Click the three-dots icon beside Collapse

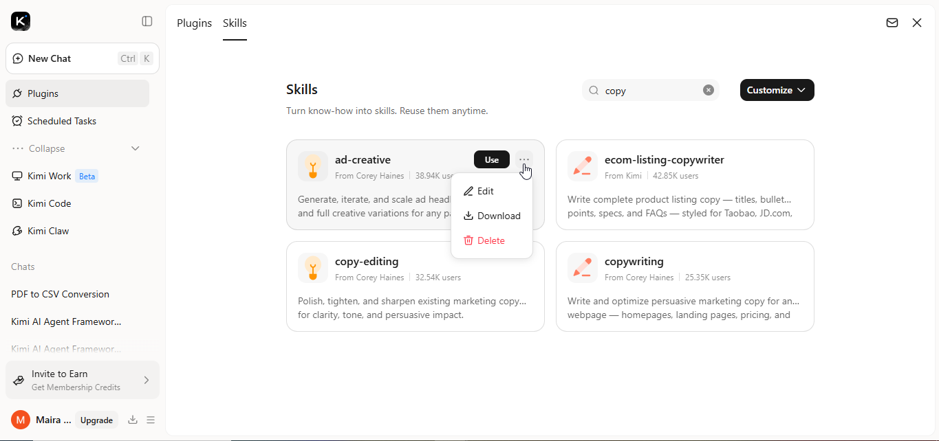pos(18,148)
